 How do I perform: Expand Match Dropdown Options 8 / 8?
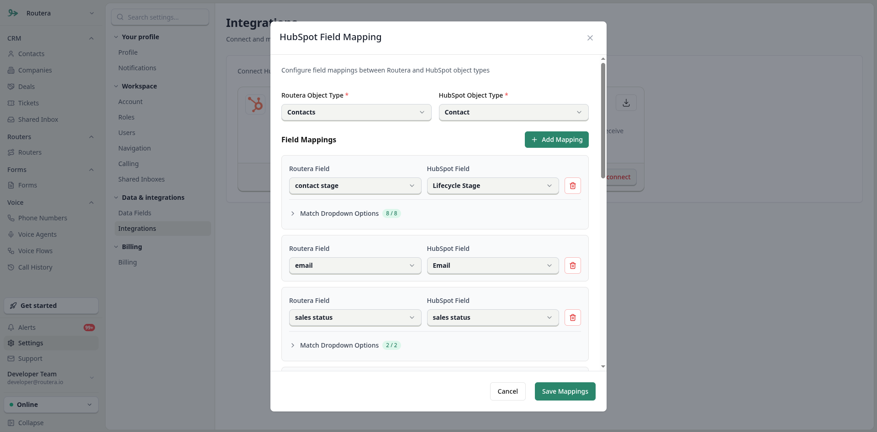pos(345,213)
